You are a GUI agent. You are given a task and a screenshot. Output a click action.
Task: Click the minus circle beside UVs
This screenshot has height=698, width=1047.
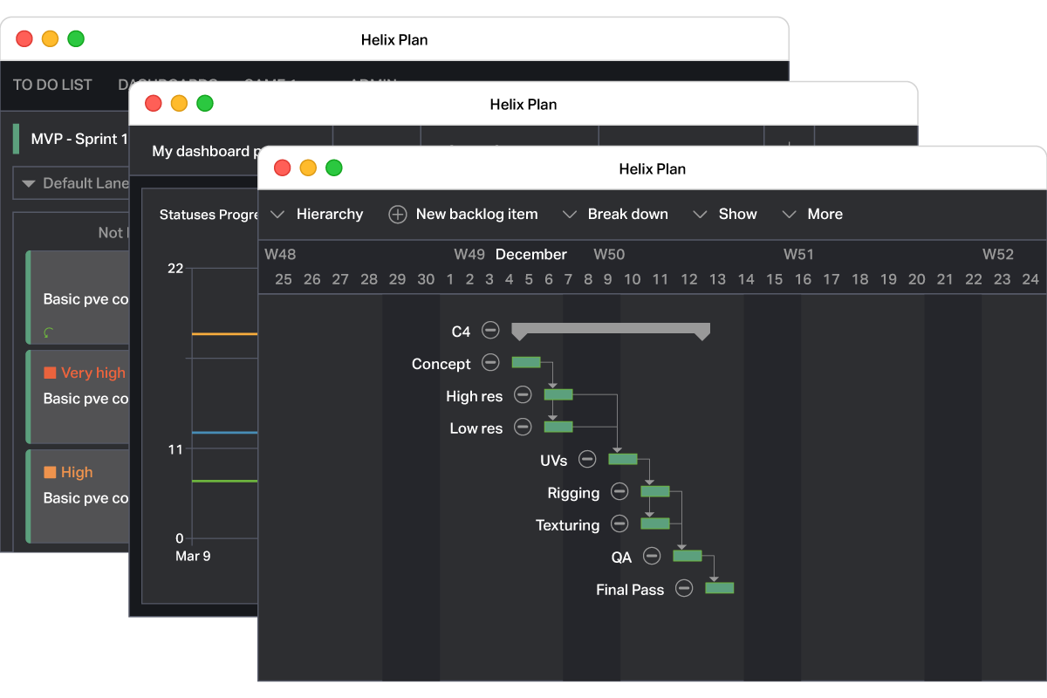tap(587, 460)
